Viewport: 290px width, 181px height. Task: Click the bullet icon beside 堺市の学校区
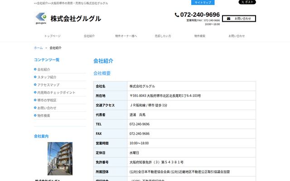click(x=35, y=100)
